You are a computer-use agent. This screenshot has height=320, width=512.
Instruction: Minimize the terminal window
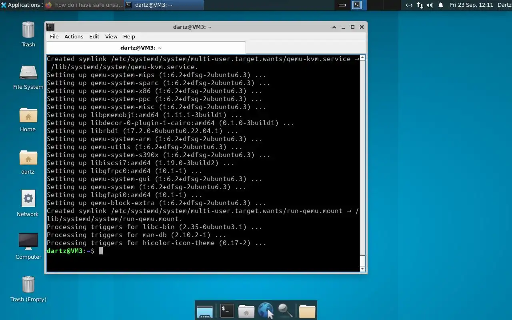tap(343, 27)
